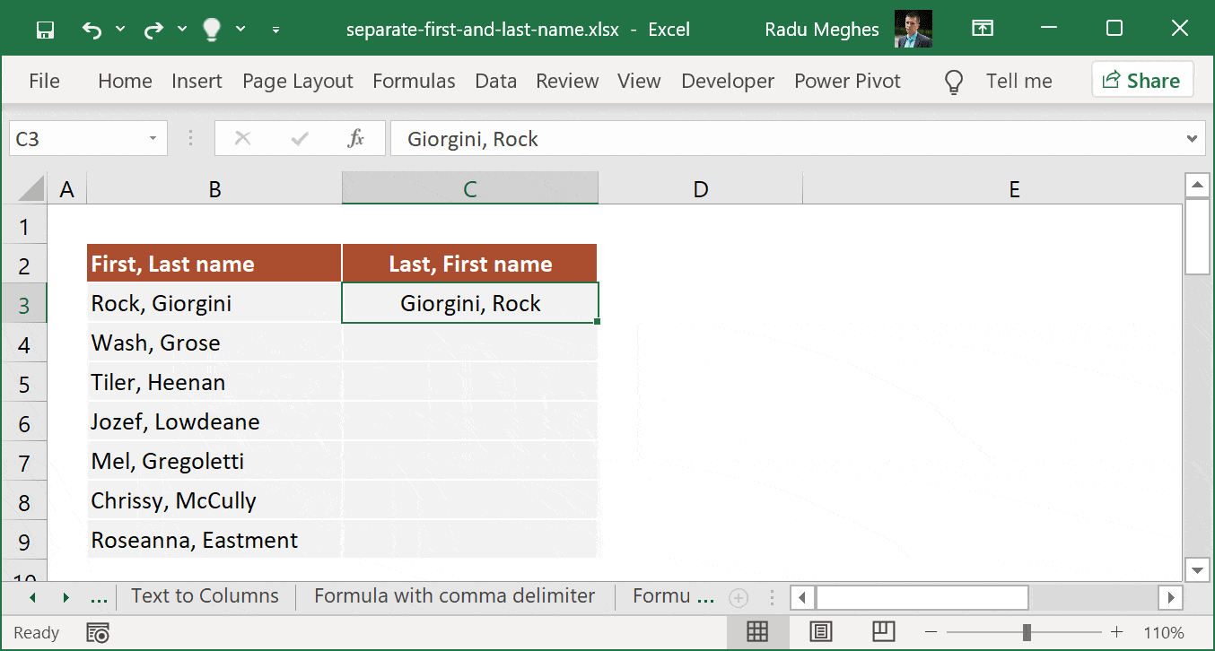Click the macro recording icon in status bar
The image size is (1215, 651).
pyautogui.click(x=98, y=632)
